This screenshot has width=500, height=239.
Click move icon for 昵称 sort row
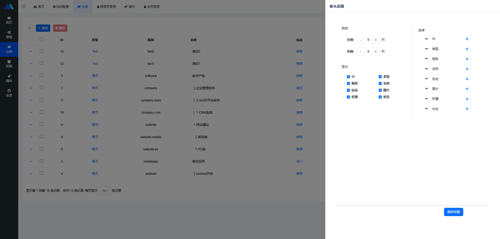pos(467,59)
